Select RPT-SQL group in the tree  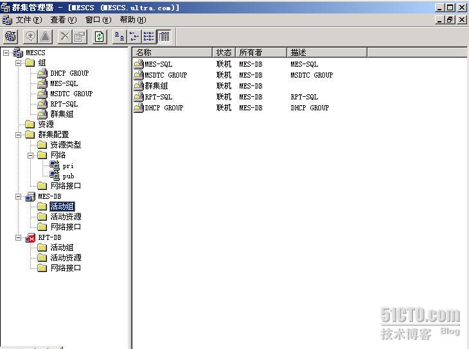click(x=64, y=104)
